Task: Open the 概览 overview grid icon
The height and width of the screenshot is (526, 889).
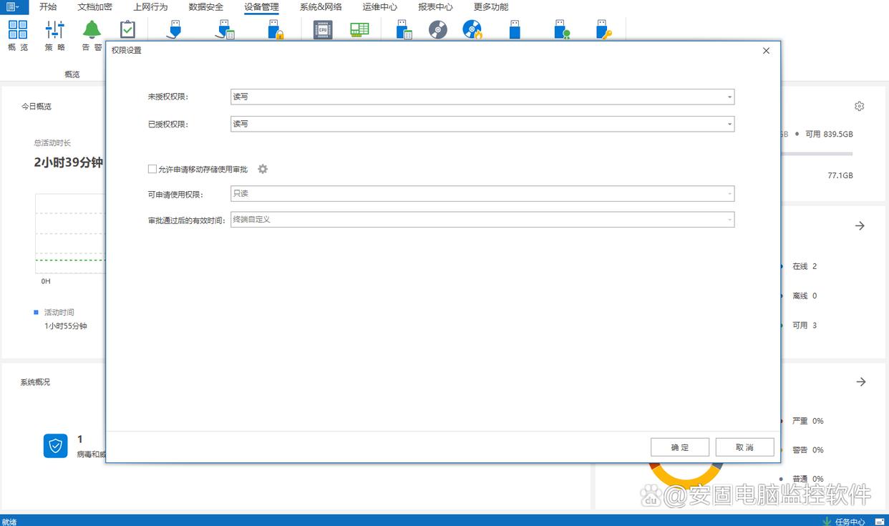Action: pos(18,29)
